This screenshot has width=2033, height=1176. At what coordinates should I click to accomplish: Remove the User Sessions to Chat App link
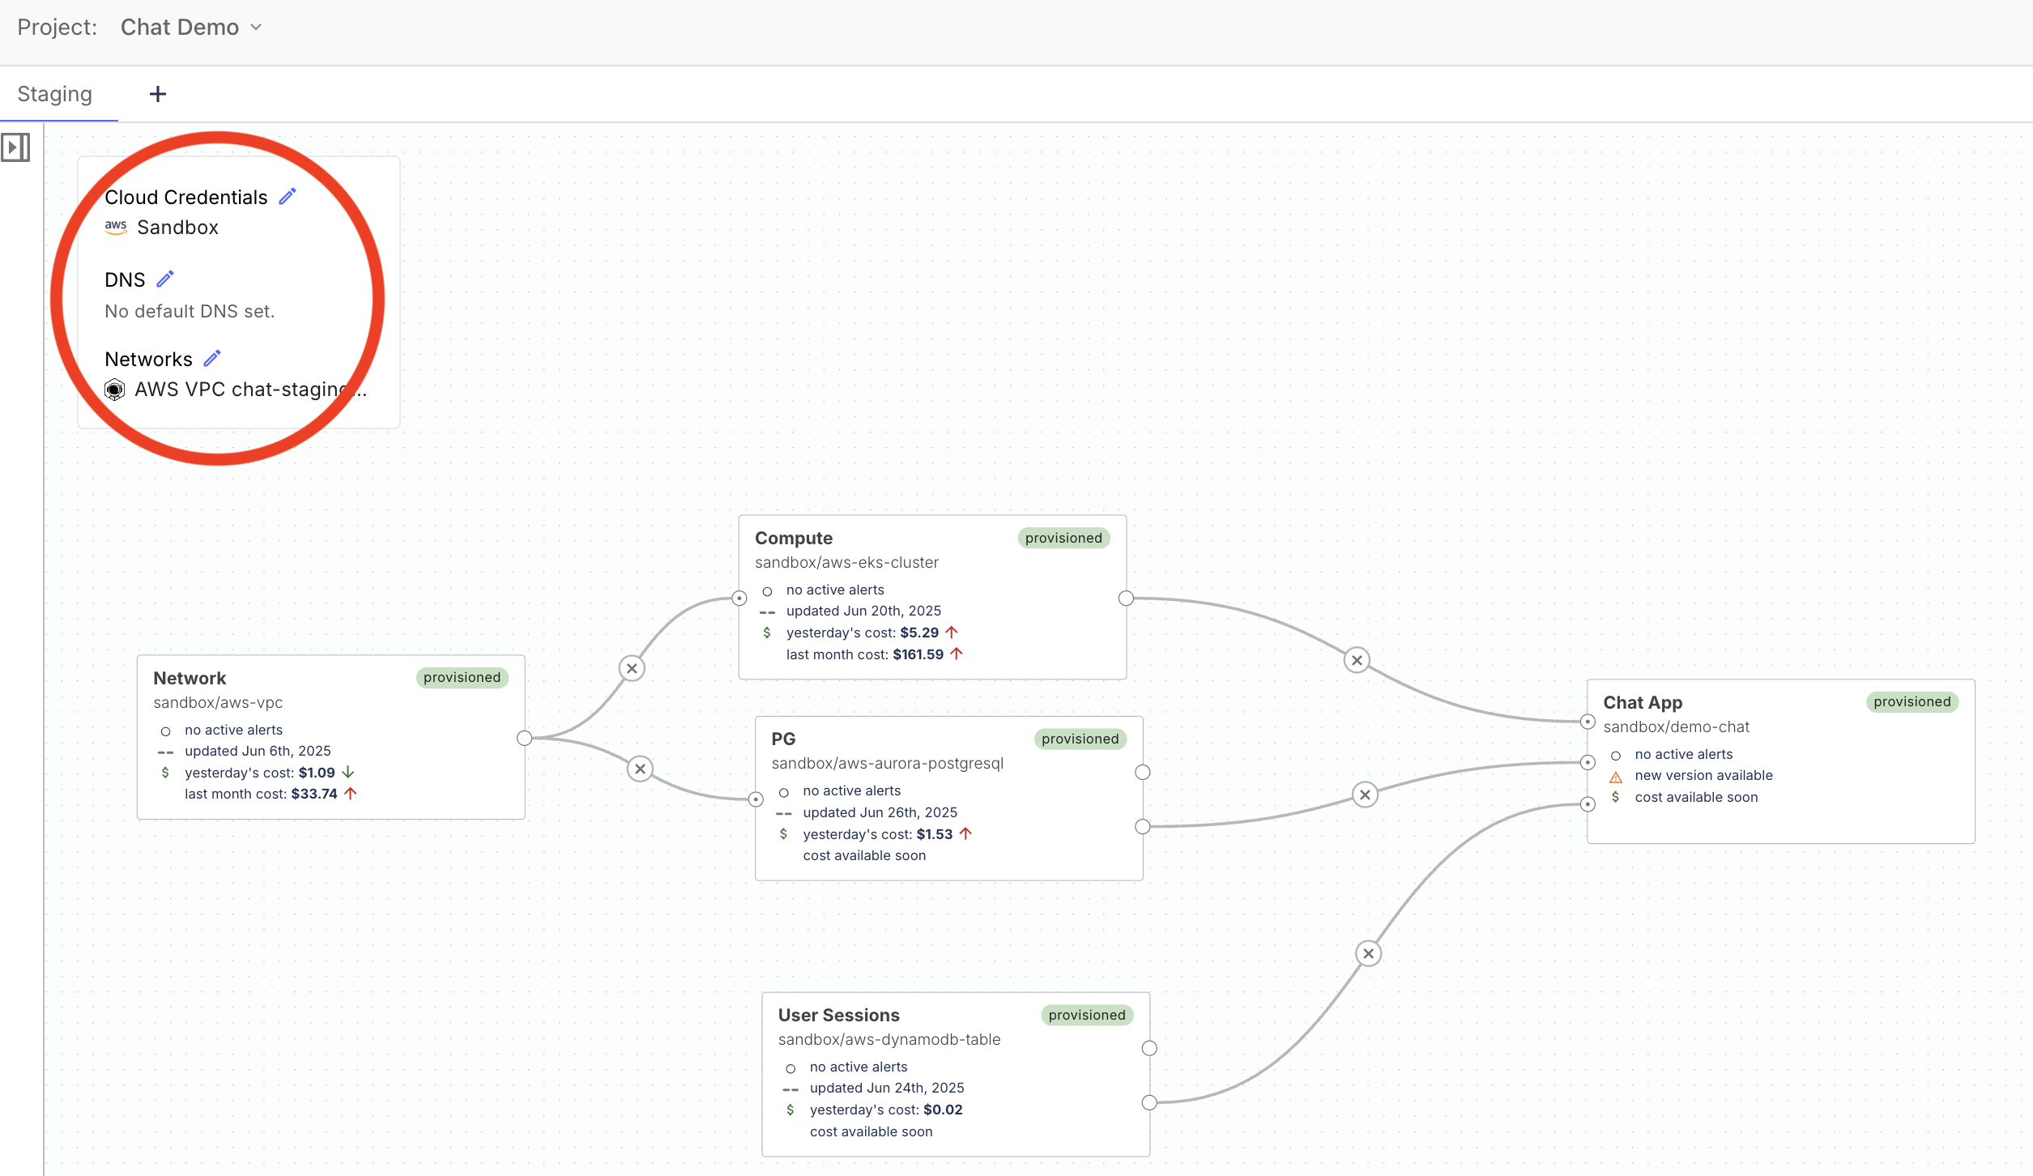coord(1368,953)
